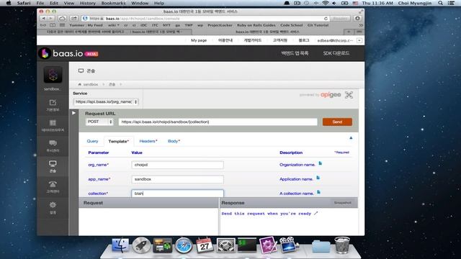Click the Reader button in address bar
The image size is (461, 259).
340,19
